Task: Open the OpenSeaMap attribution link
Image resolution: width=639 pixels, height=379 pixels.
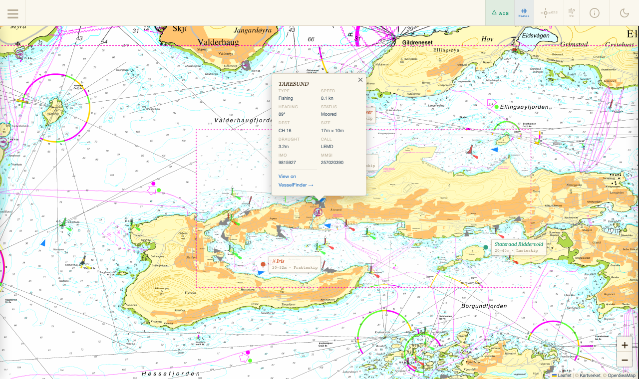Action: point(622,376)
